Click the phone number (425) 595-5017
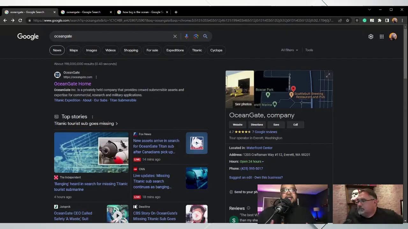The height and width of the screenshot is (229, 408). (x=252, y=169)
